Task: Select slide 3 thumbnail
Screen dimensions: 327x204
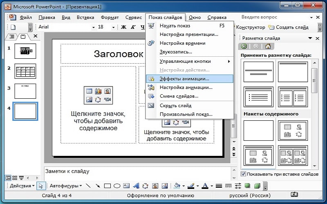Action: click(25, 91)
